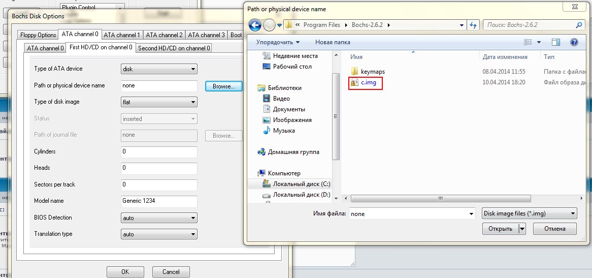Switch to ATA channel 3 tab
The image size is (592, 278).
click(x=206, y=35)
